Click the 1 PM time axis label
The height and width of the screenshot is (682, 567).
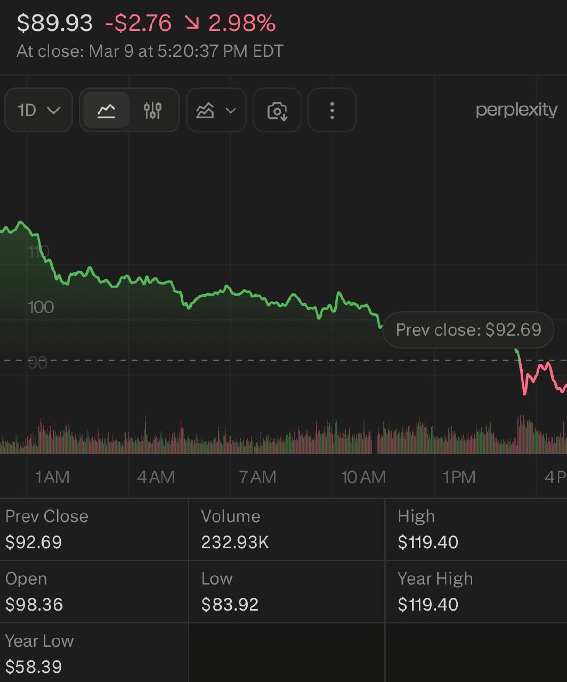click(459, 477)
